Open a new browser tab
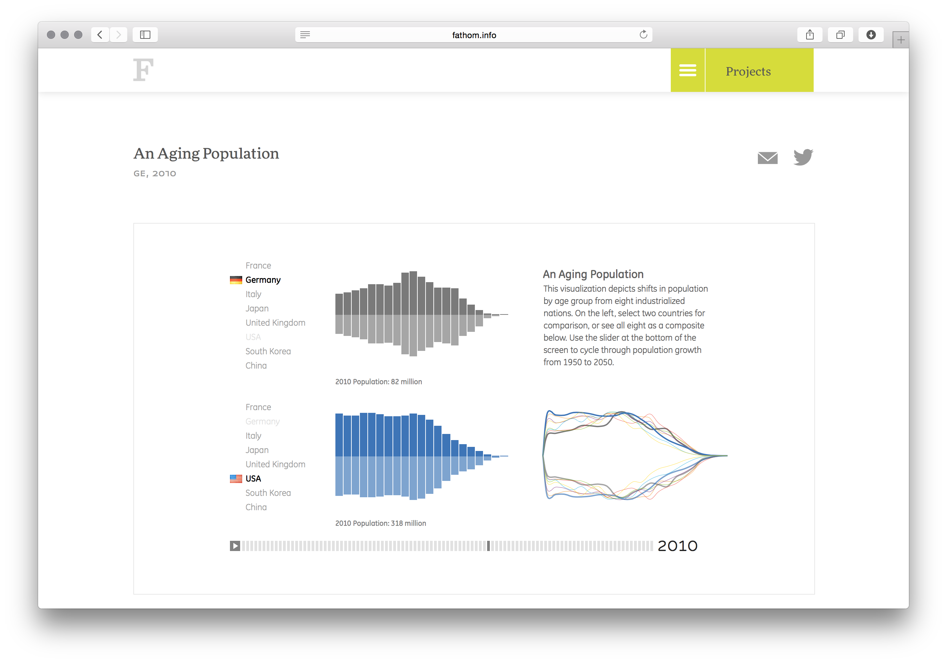 [x=901, y=39]
